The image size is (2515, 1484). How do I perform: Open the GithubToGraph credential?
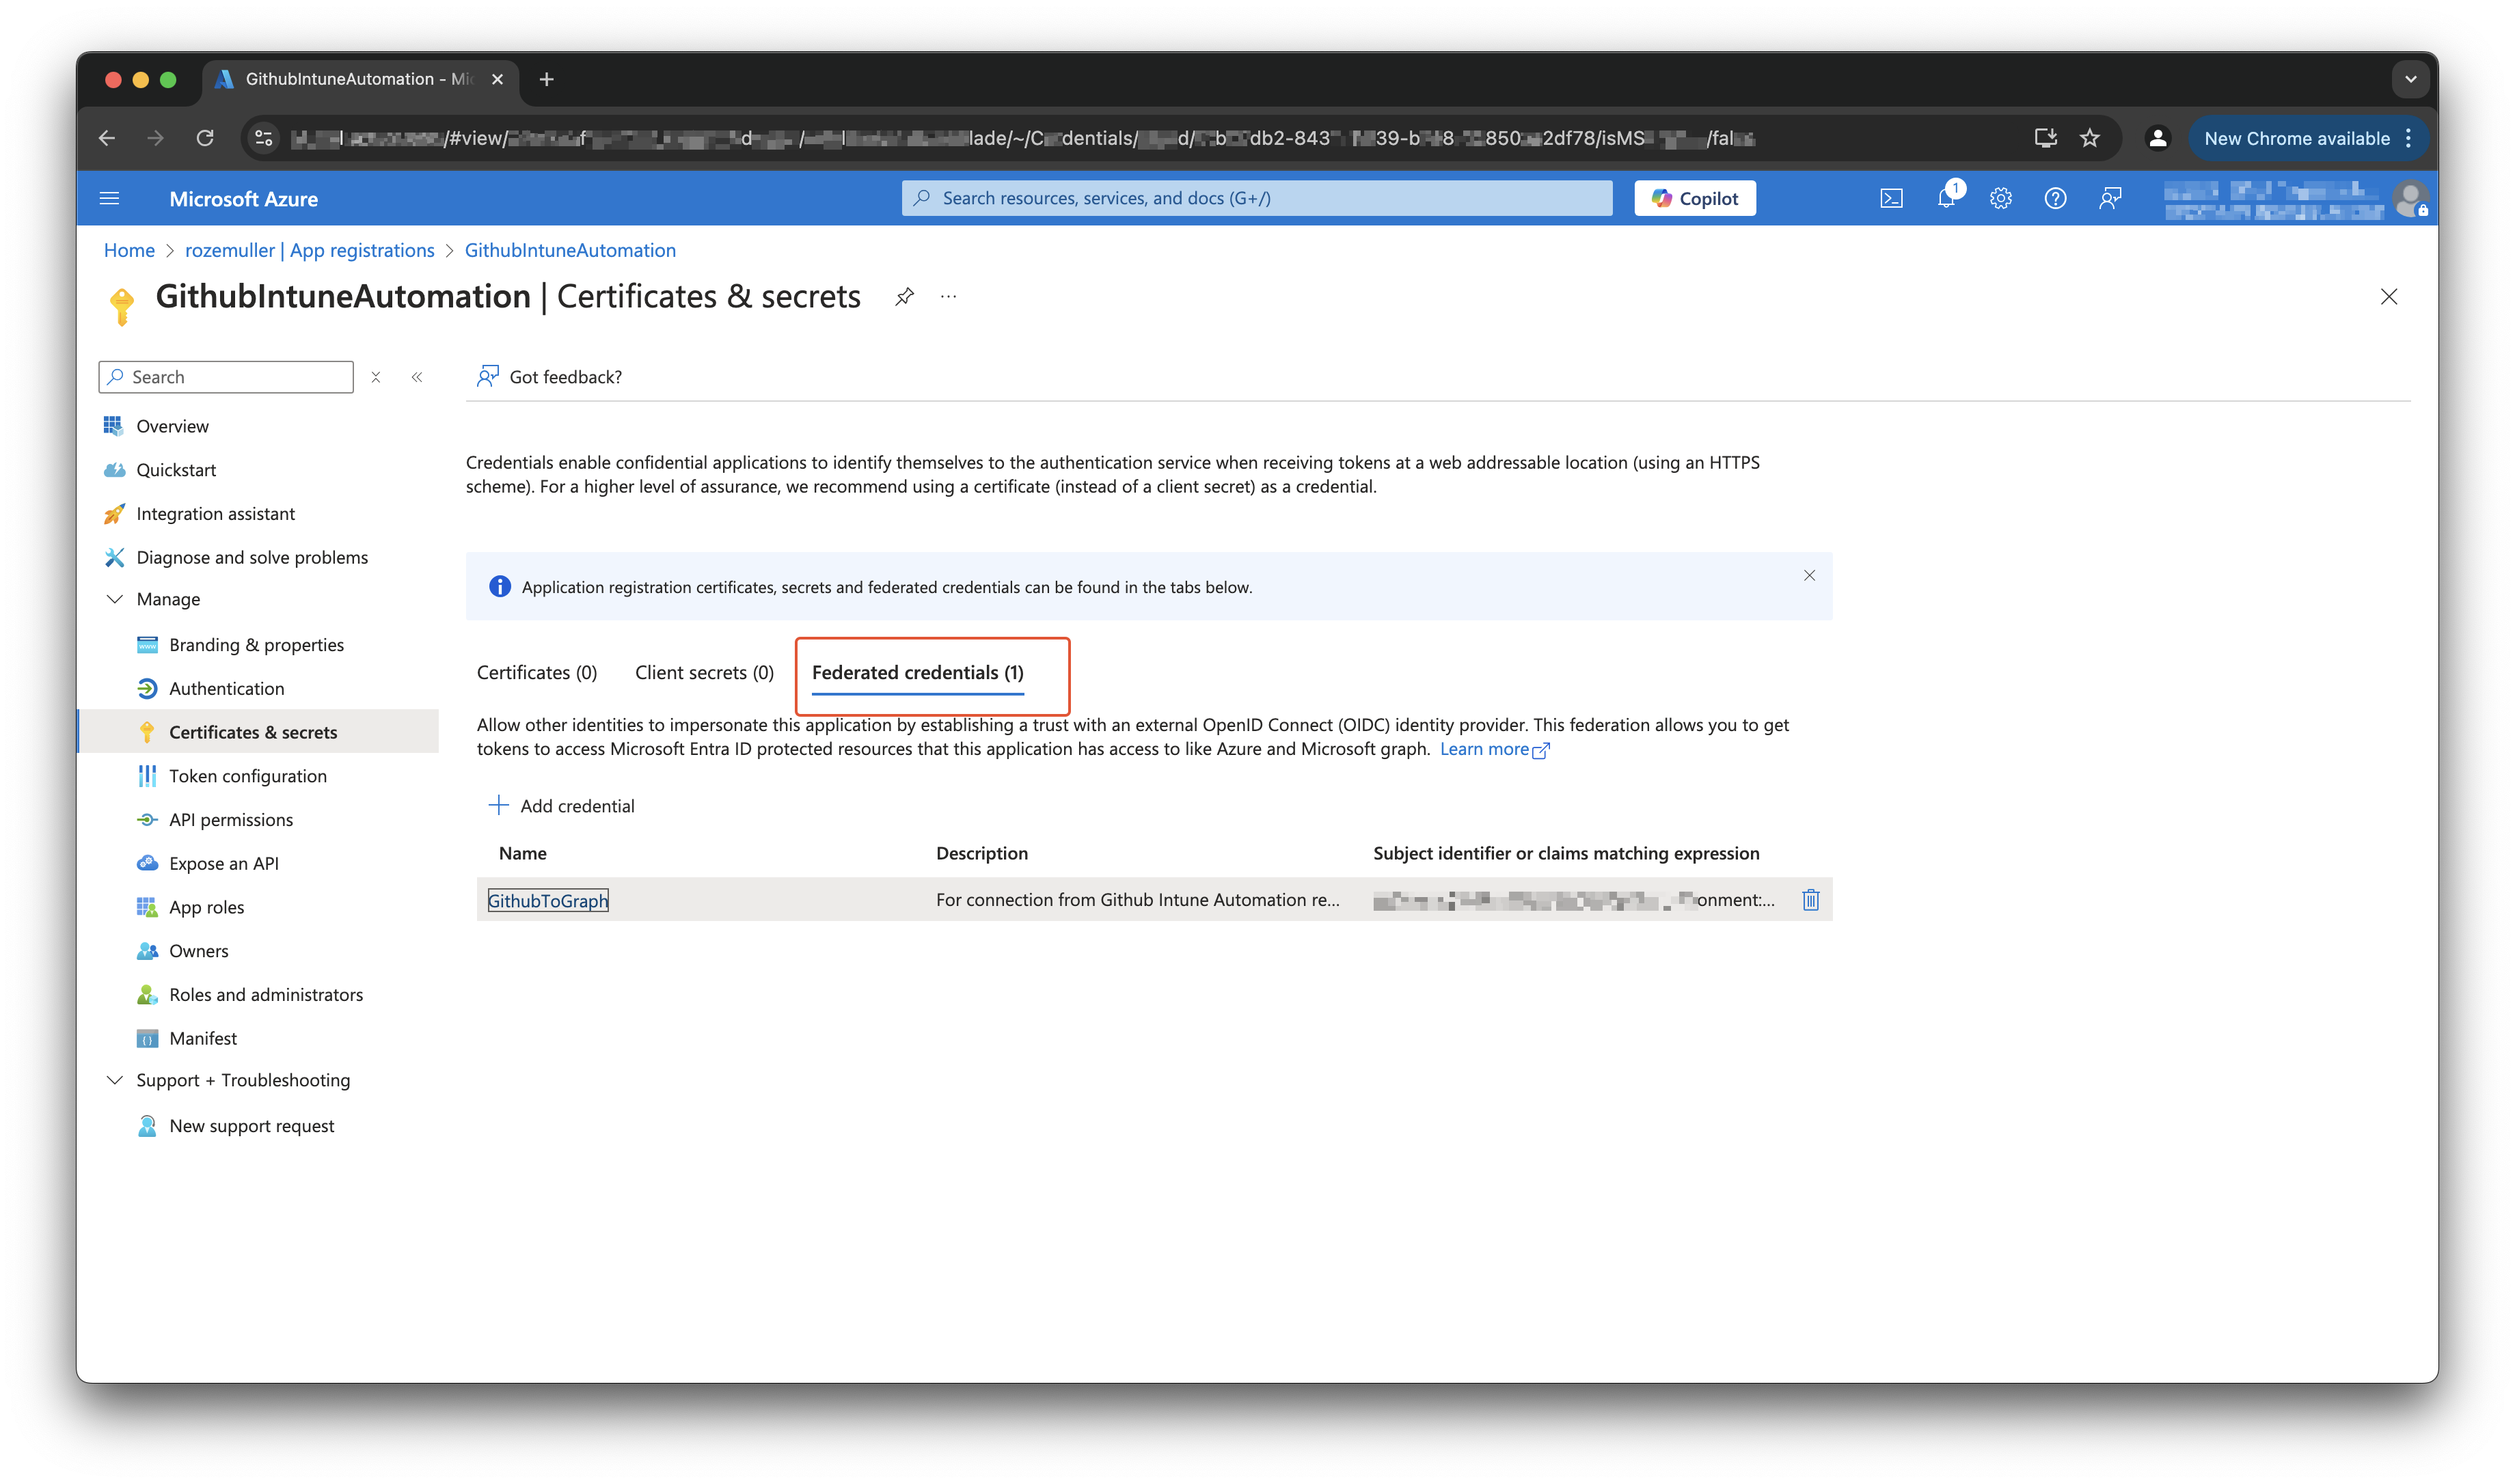(x=548, y=900)
